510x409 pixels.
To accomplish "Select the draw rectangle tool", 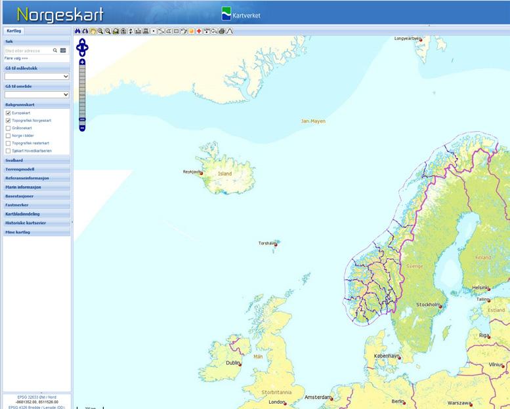I will coord(176,31).
